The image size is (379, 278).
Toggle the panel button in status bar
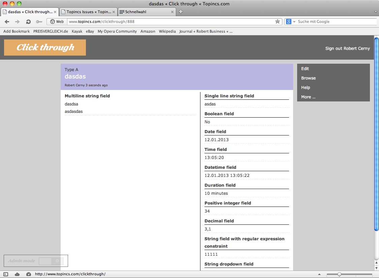pyautogui.click(x=6, y=274)
